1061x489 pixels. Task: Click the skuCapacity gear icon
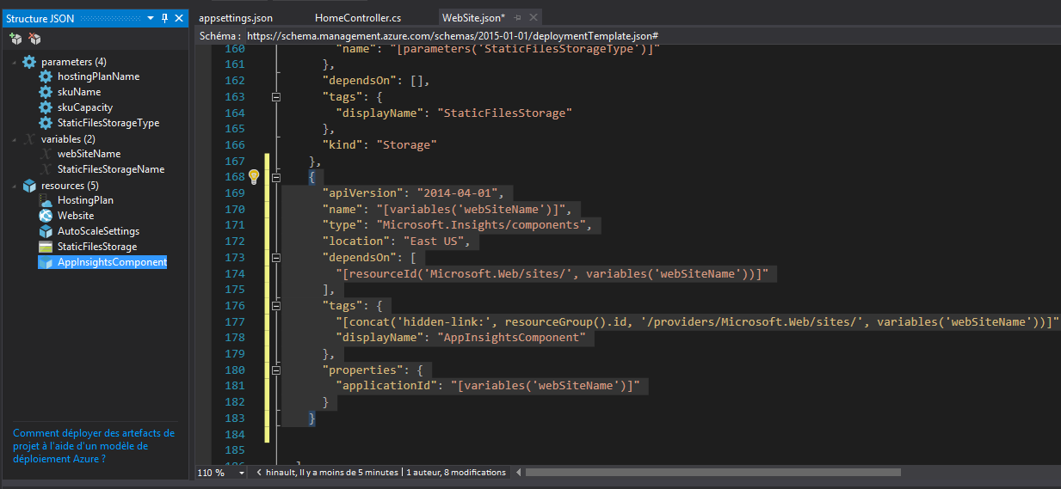tap(46, 107)
